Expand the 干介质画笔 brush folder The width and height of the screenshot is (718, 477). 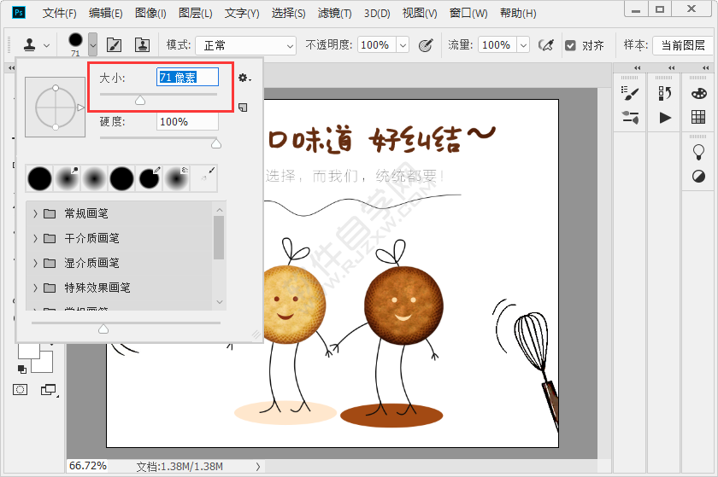[x=35, y=238]
